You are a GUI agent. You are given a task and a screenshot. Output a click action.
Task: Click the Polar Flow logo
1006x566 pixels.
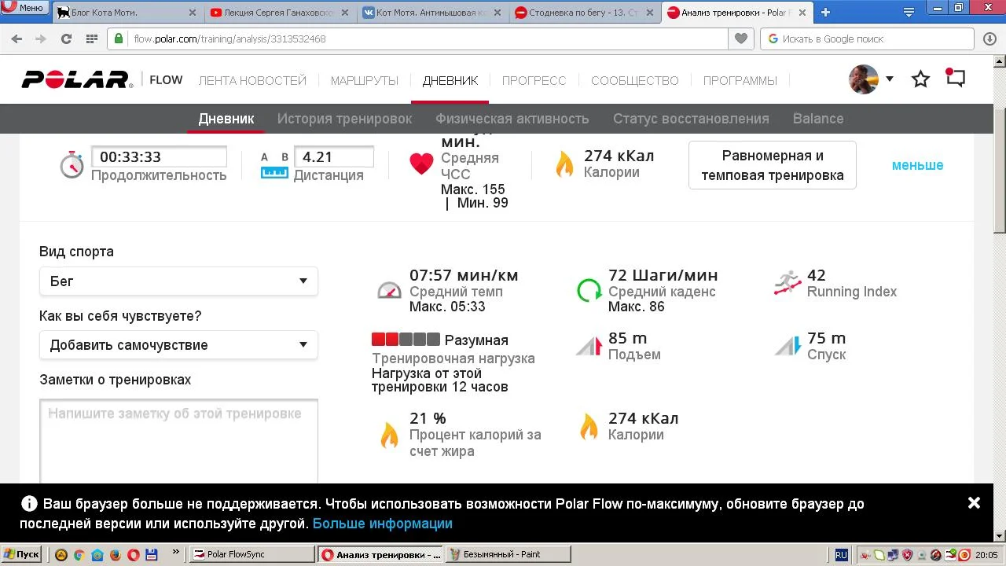click(x=77, y=79)
